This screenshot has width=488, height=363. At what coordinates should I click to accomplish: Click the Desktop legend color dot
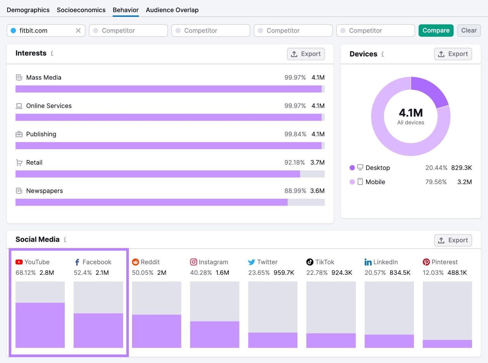coord(352,168)
